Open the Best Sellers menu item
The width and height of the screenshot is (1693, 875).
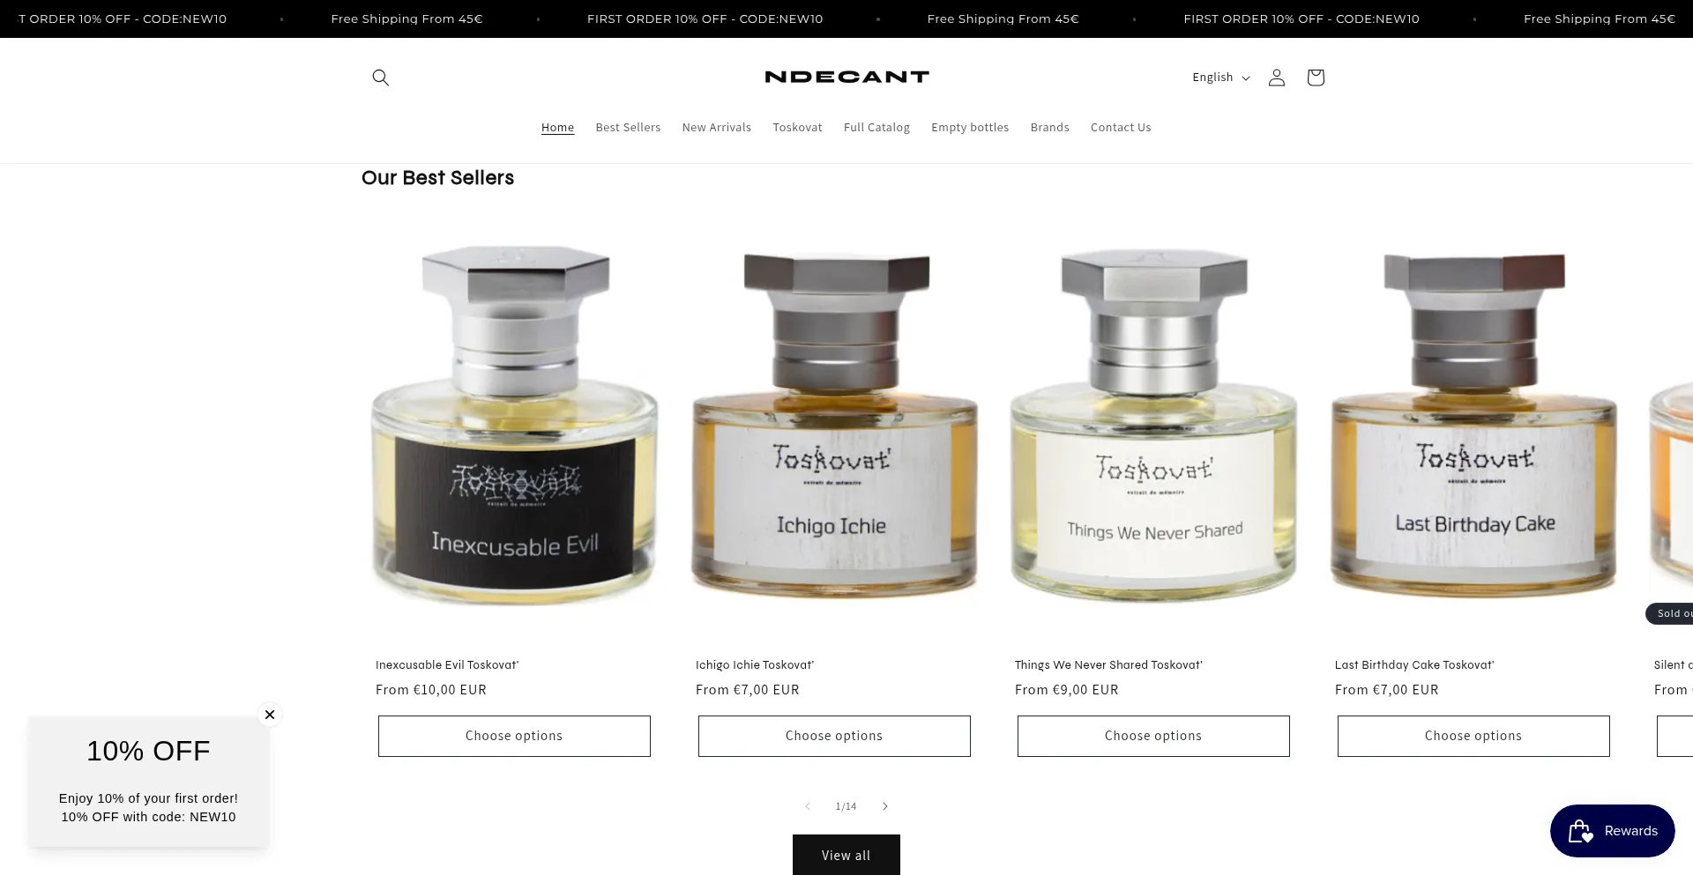628,128
